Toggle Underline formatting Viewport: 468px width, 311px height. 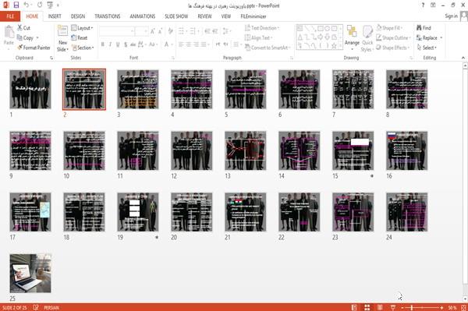tap(118, 44)
